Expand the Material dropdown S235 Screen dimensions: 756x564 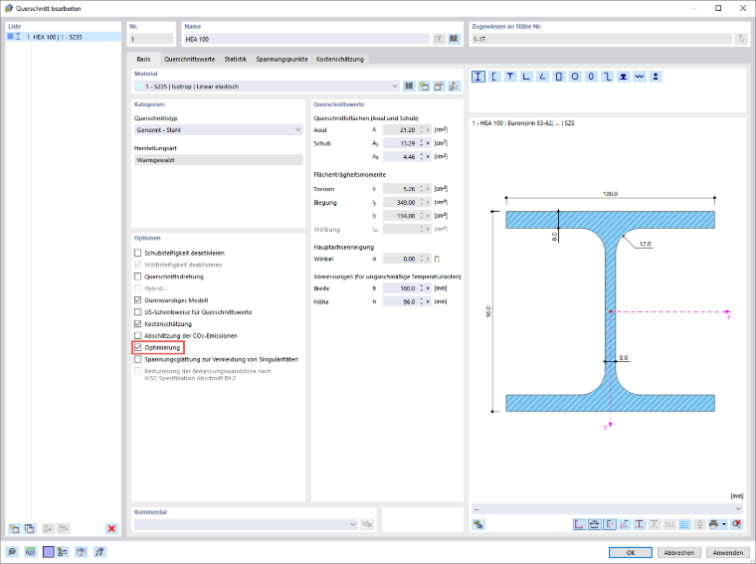(267, 87)
